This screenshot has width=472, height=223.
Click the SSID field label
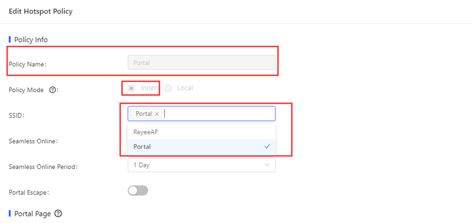coord(16,116)
